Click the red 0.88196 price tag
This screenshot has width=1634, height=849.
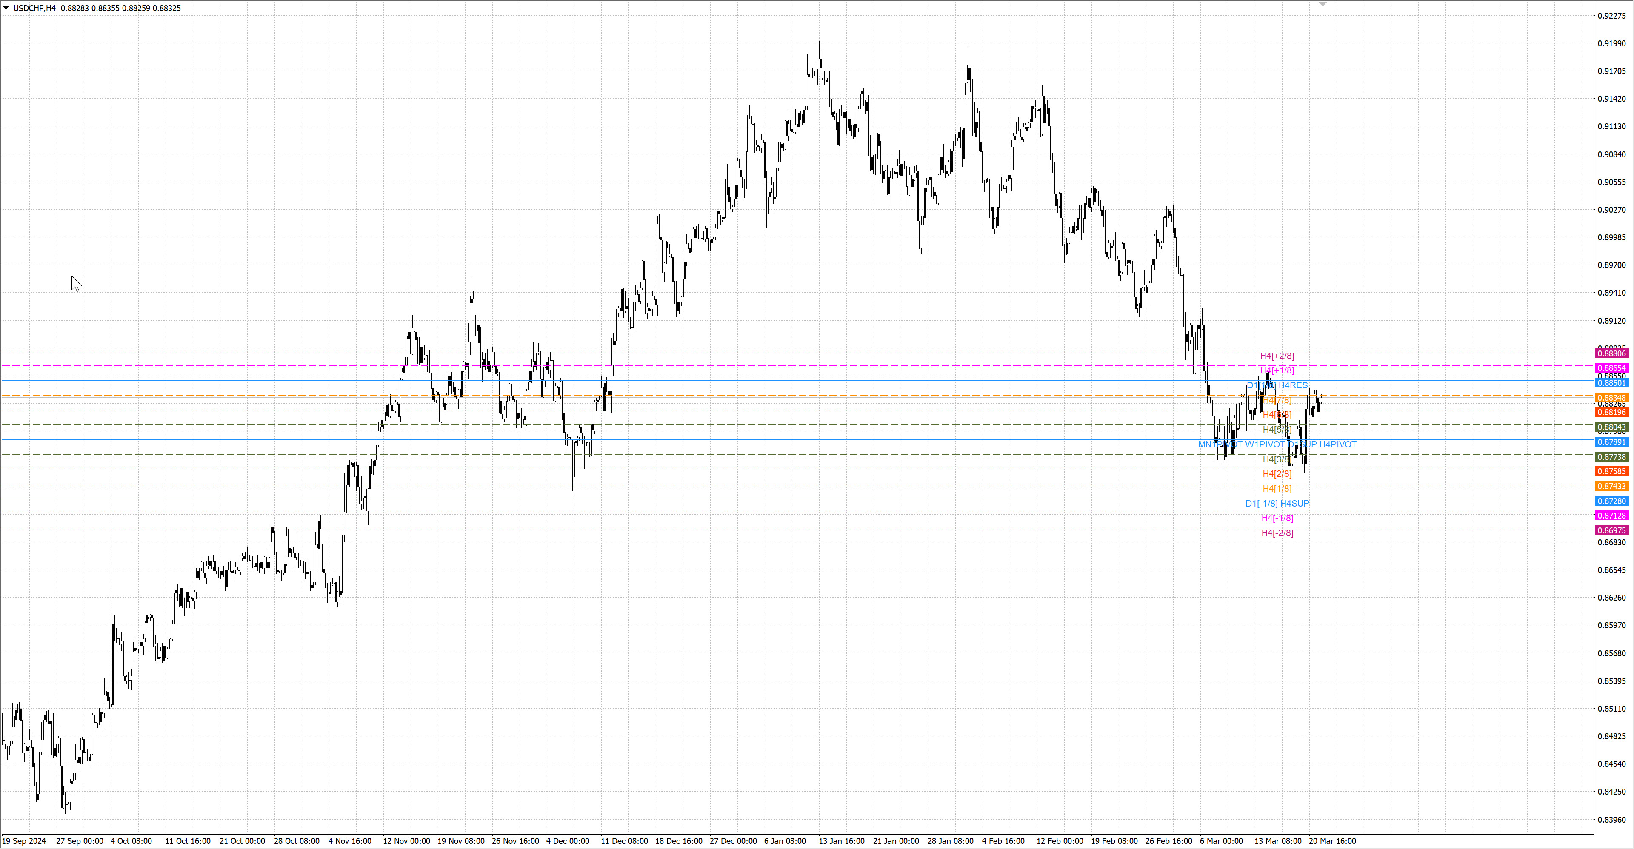click(1611, 412)
